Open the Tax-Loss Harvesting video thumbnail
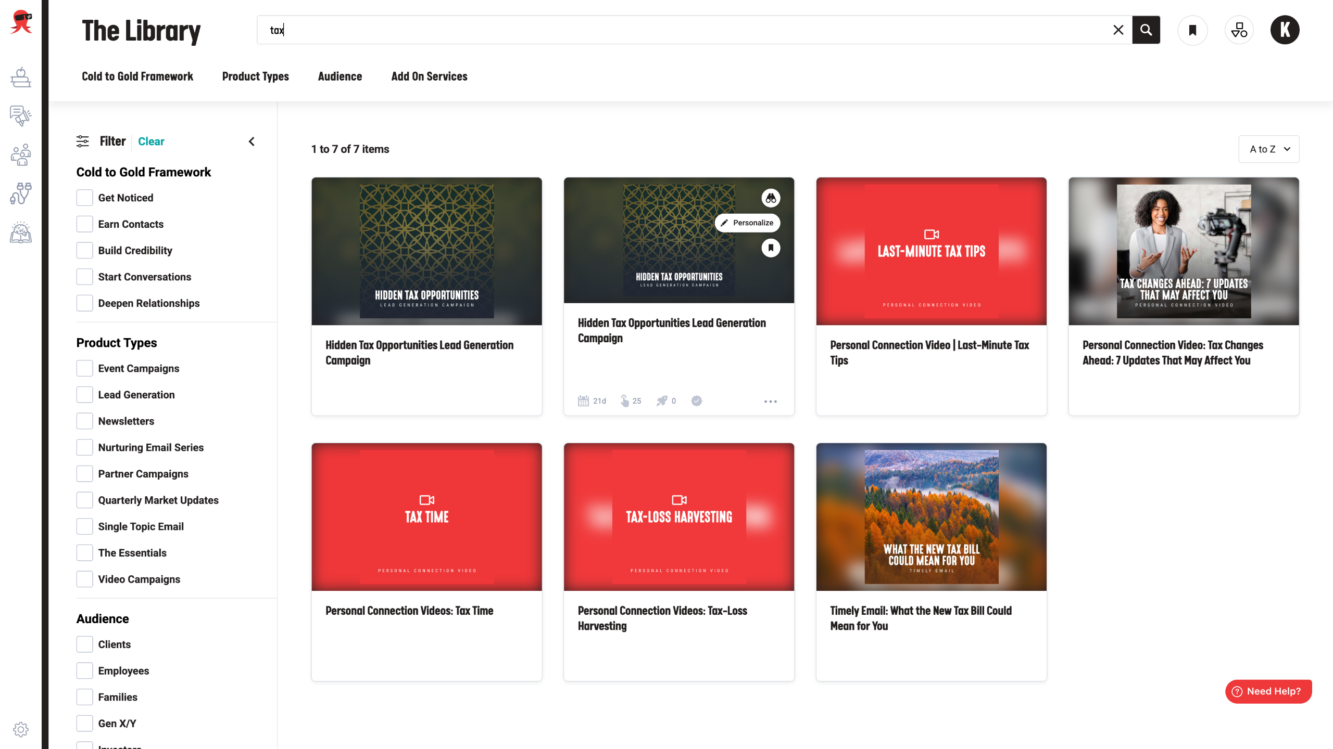This screenshot has height=749, width=1333. click(678, 516)
